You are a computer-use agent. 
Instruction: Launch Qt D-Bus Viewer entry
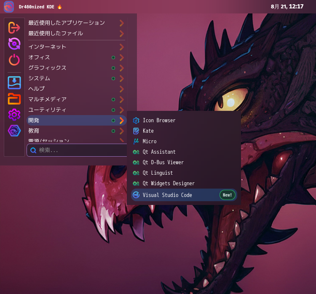point(184,163)
